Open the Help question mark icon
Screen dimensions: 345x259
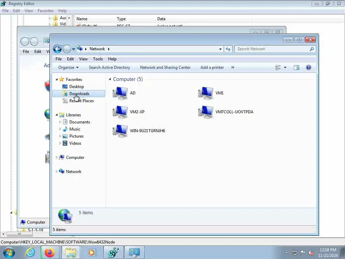tap(309, 67)
